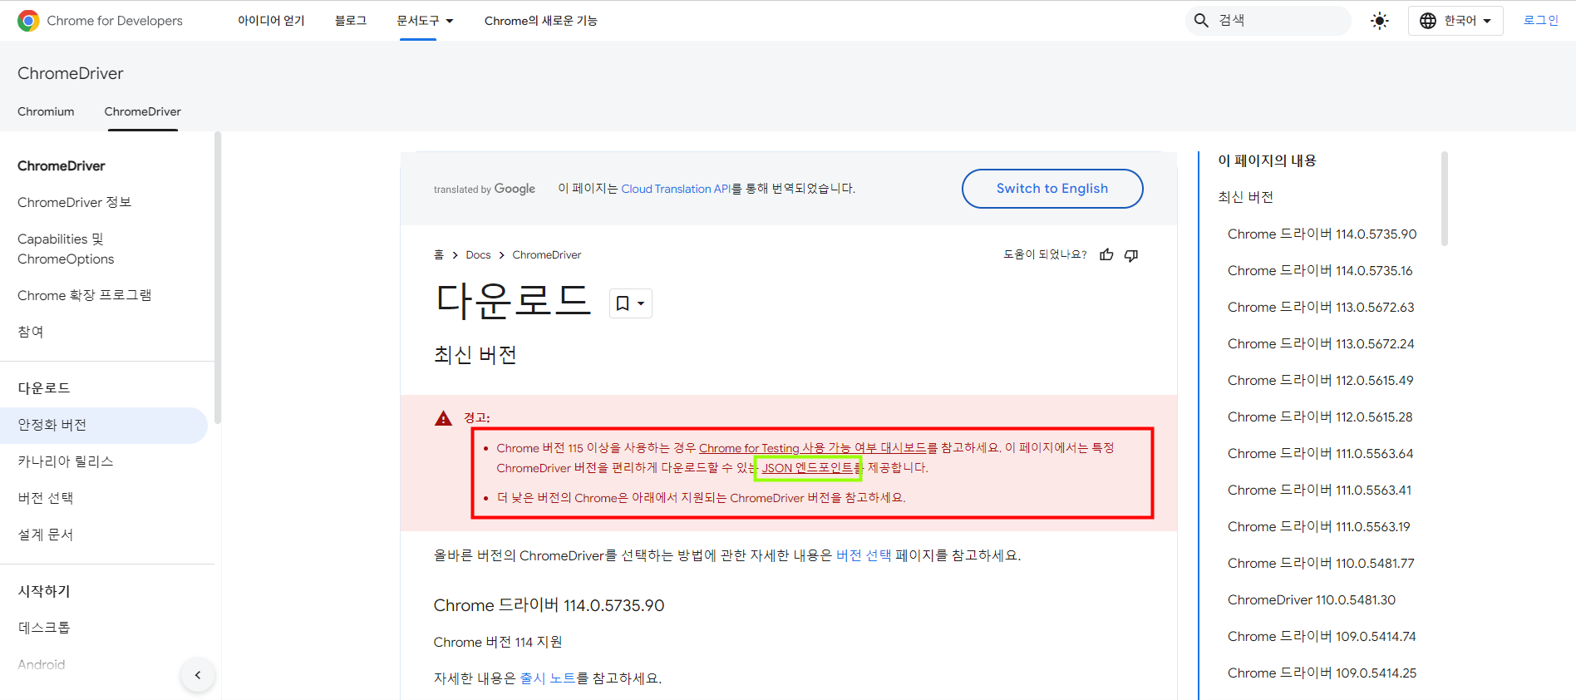Jump to Chrome 드라이버 111.0.5563.64 in contents
The height and width of the screenshot is (700, 1576).
1321,454
